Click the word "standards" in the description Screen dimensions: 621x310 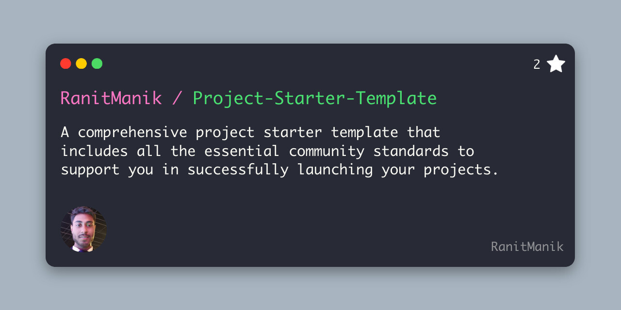point(411,151)
